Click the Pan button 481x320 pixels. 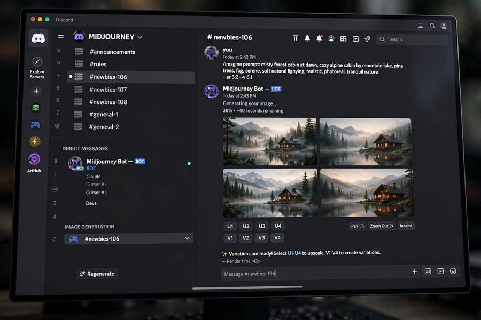(x=358, y=226)
